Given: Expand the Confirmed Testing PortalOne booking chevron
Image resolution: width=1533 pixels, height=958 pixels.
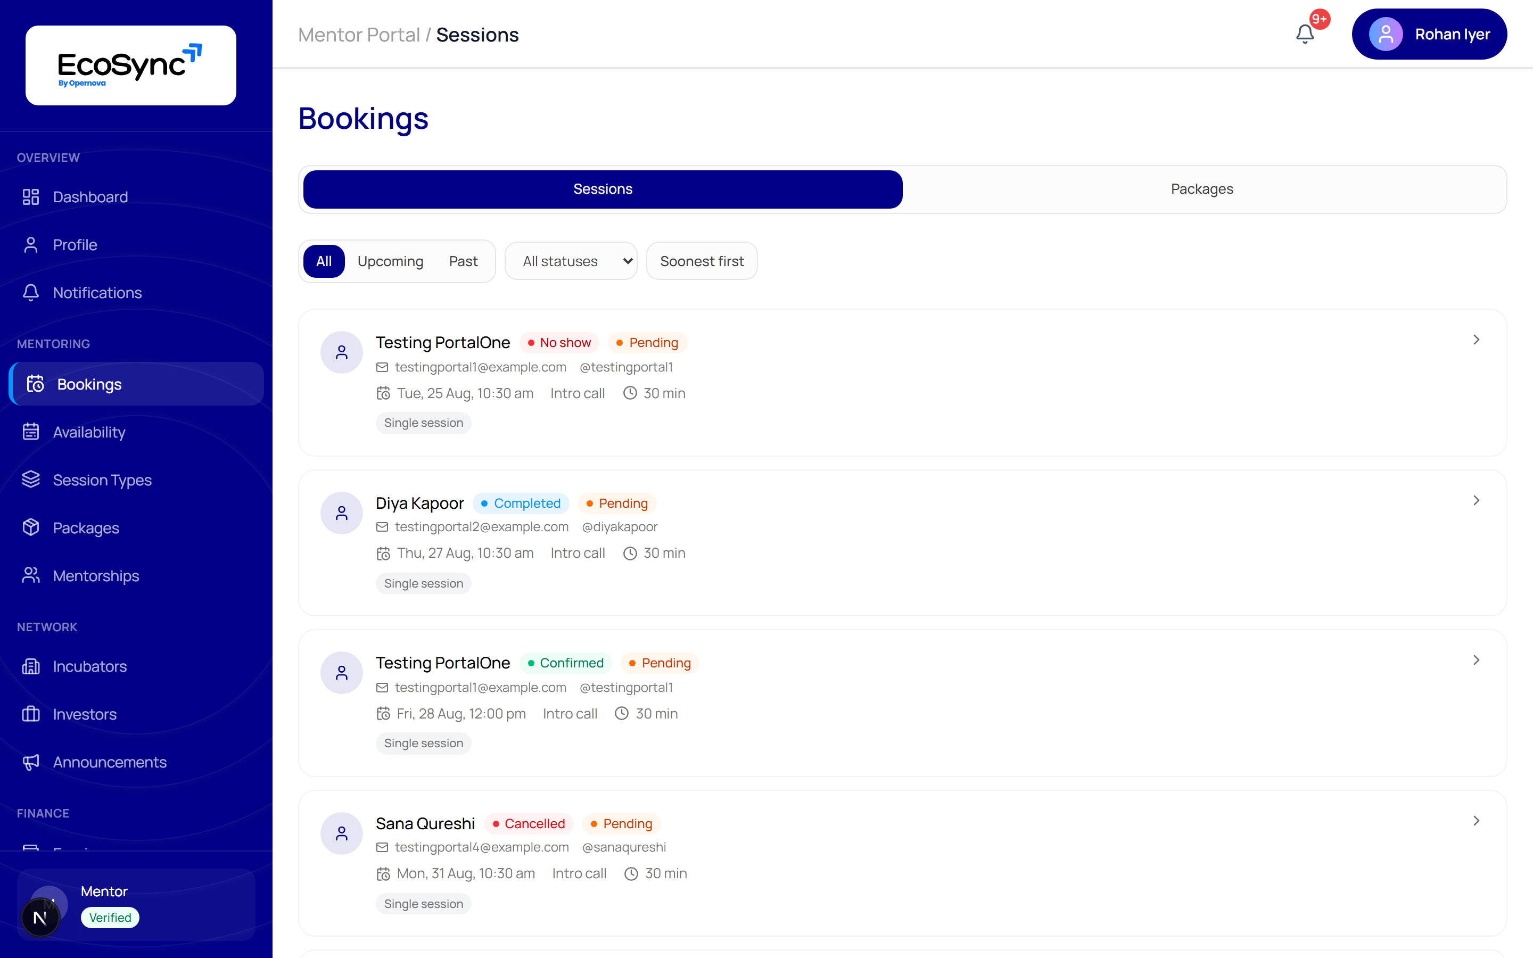Looking at the screenshot, I should [x=1476, y=660].
